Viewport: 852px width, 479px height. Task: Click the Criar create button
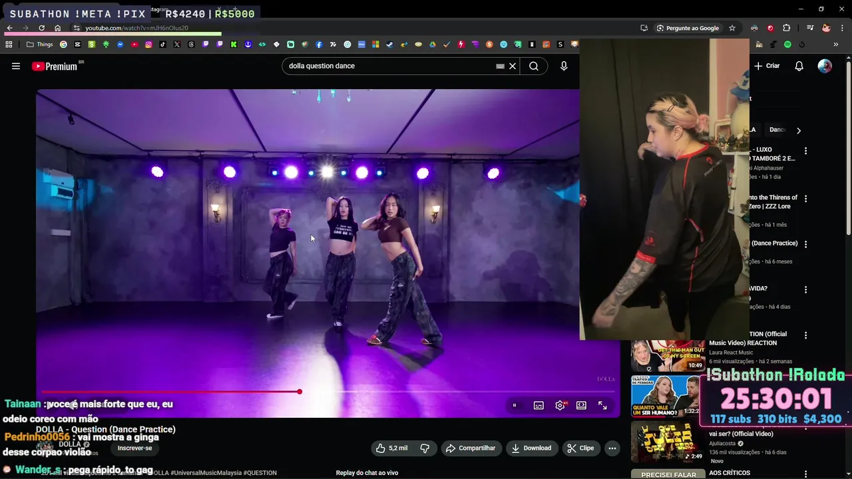[767, 66]
